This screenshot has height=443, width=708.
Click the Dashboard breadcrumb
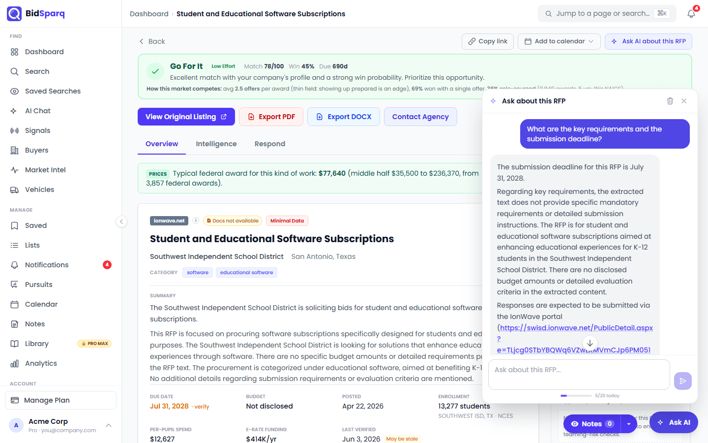point(149,14)
